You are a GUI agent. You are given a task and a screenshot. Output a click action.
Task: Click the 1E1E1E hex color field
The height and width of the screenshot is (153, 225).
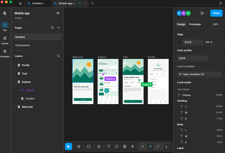(x=193, y=42)
